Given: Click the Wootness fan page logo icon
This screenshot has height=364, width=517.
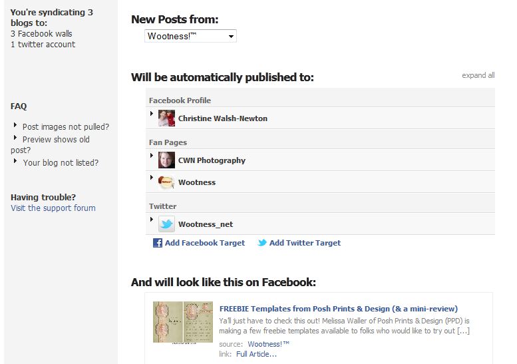Looking at the screenshot, I should tap(166, 182).
